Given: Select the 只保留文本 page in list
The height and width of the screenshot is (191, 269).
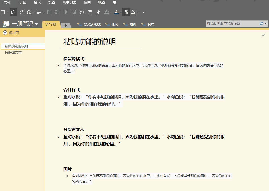Looking at the screenshot, I should [13, 52].
